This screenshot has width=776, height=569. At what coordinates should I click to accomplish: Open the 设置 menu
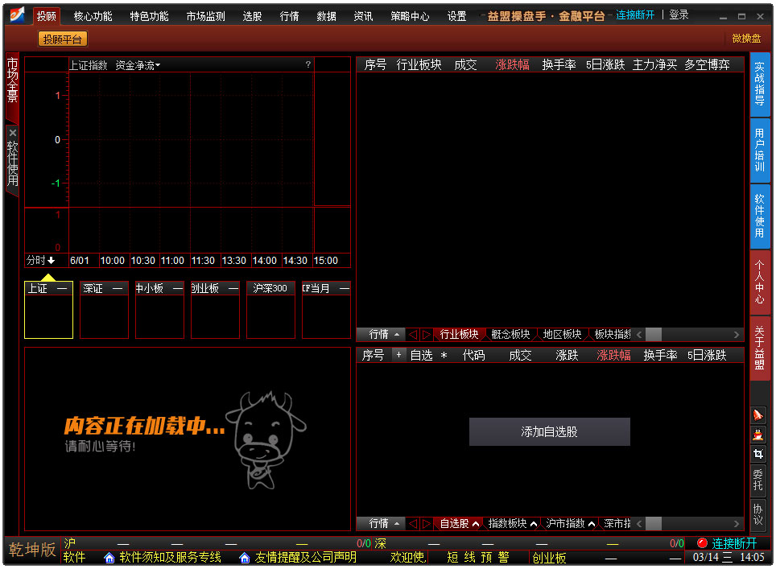click(x=456, y=16)
